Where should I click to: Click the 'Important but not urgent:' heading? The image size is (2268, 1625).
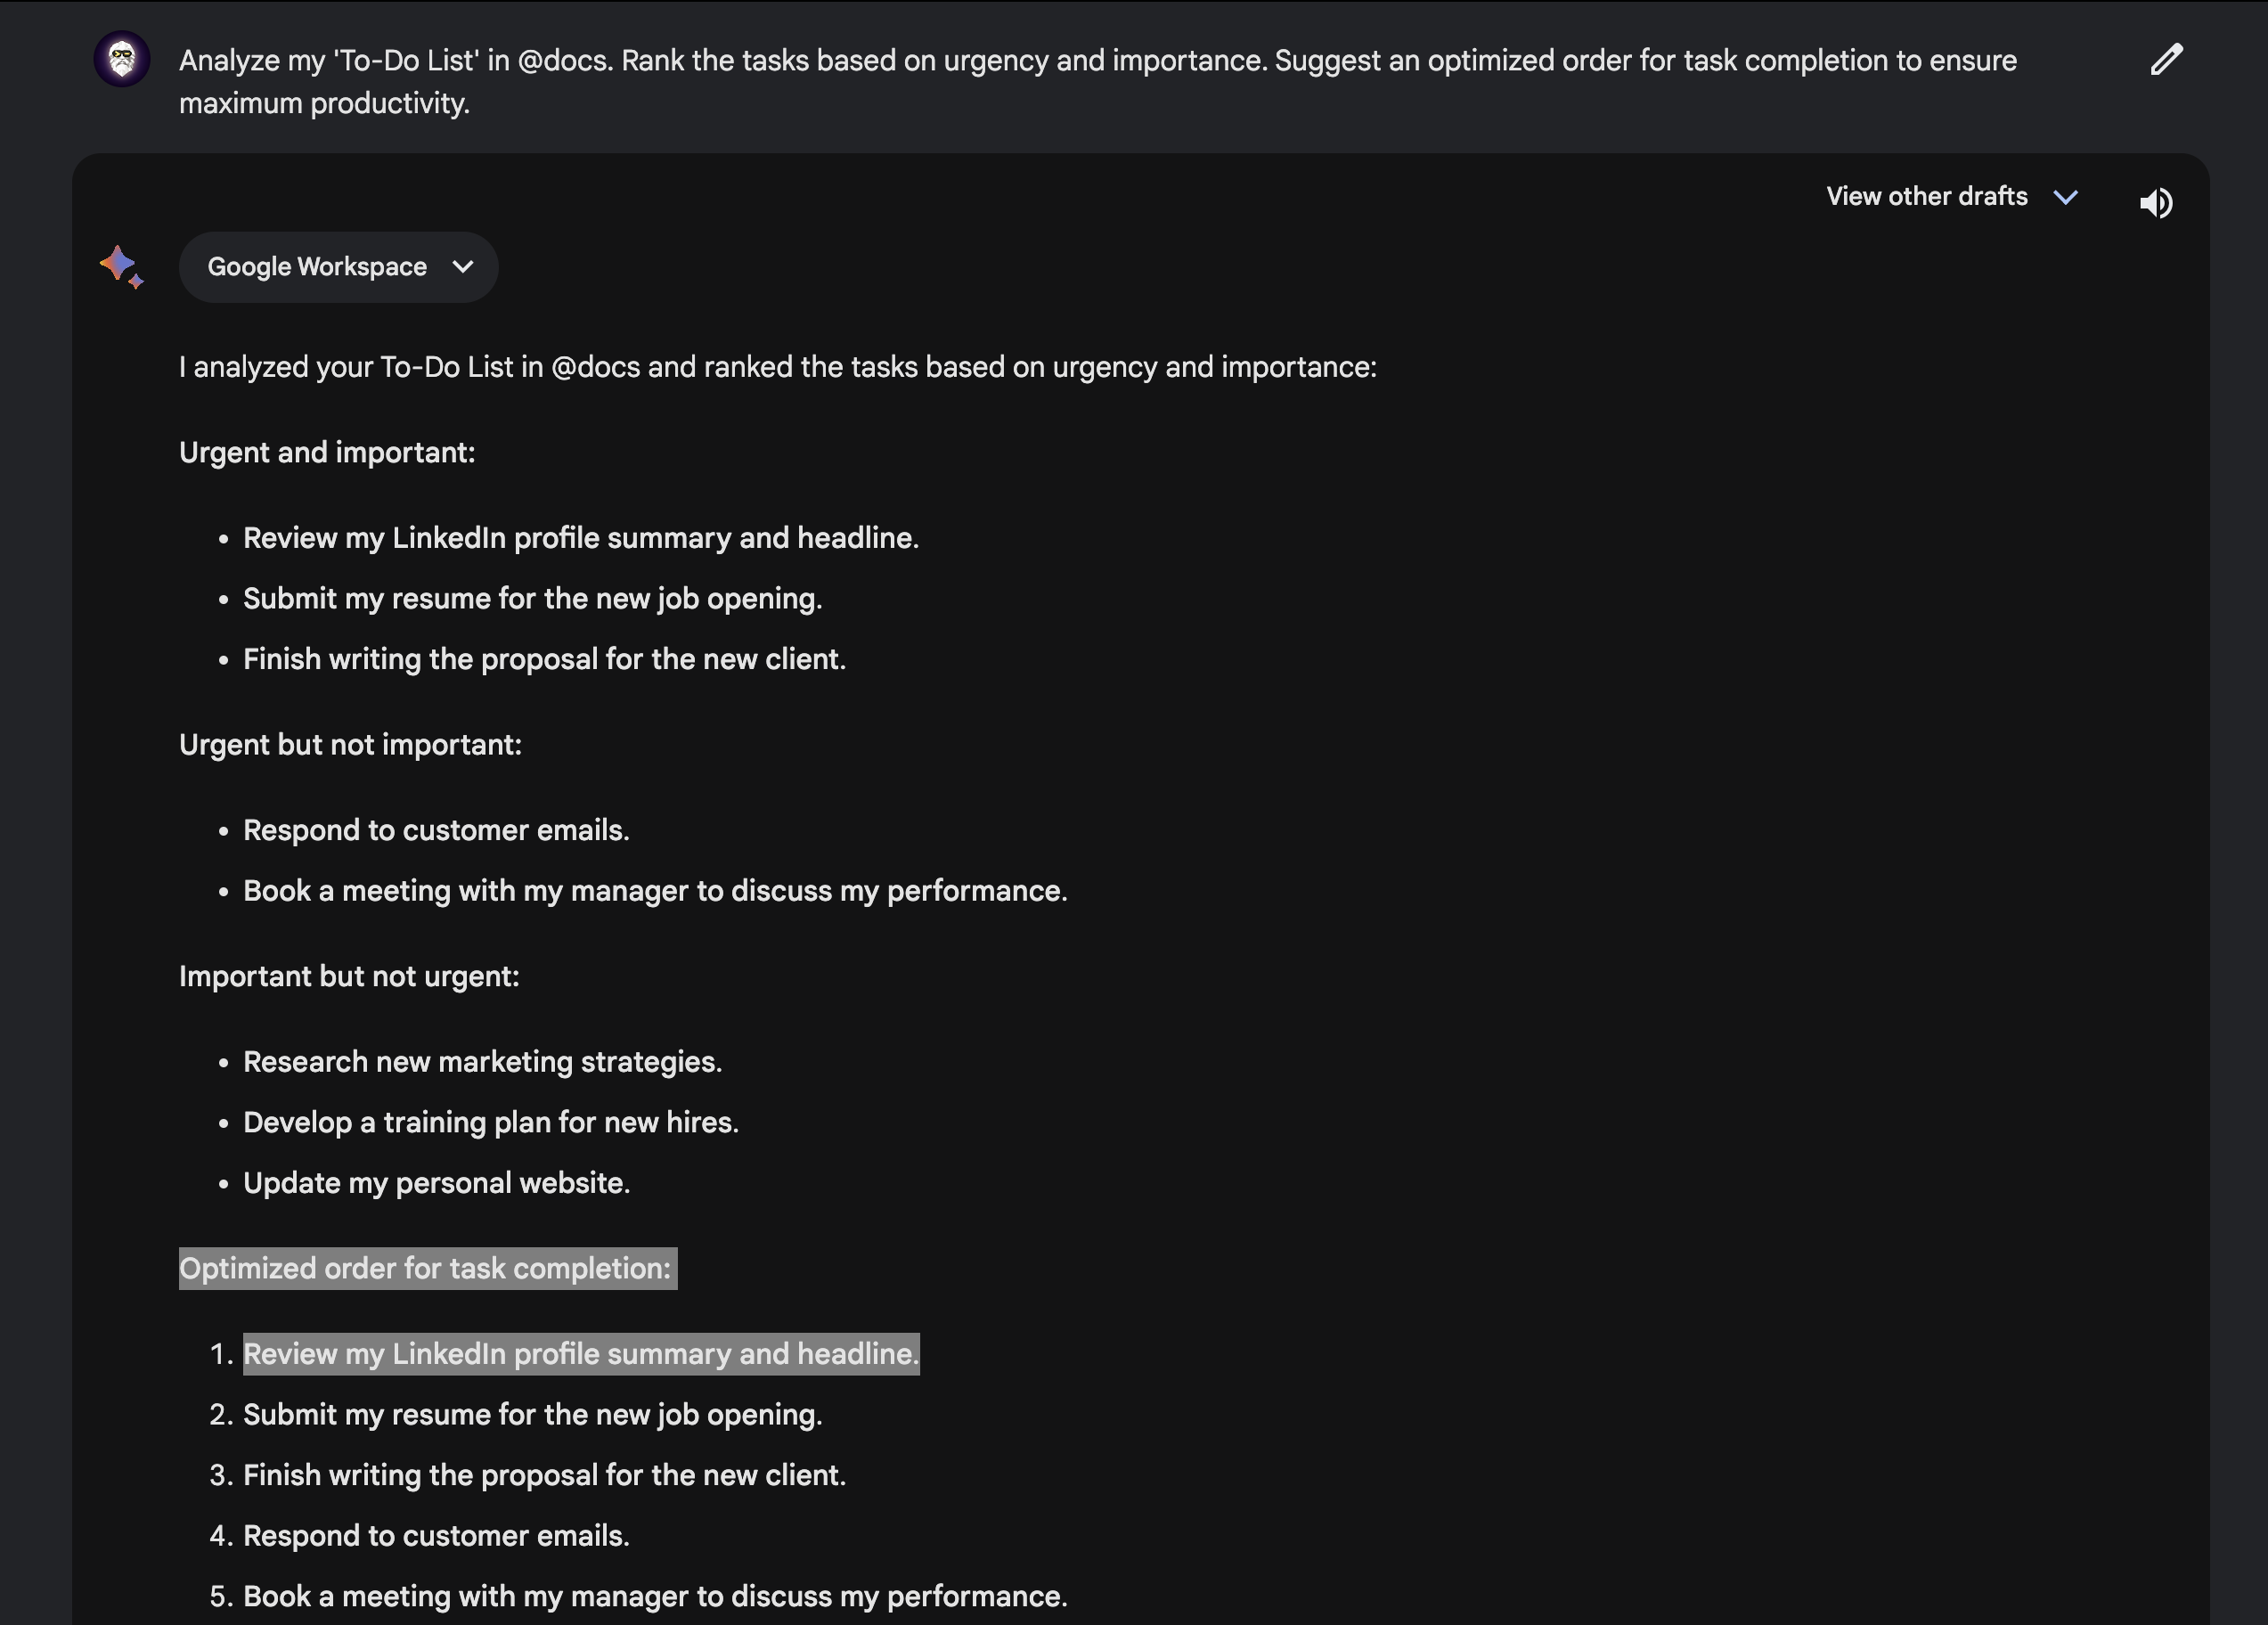coord(349,976)
